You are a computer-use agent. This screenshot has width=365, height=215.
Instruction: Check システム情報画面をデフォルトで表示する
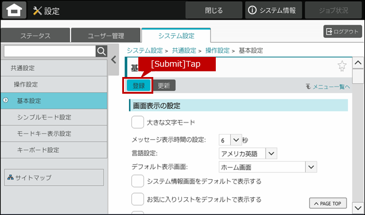tap(138, 181)
